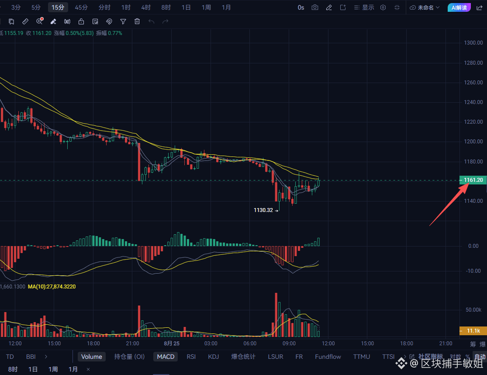Click the 0s refresh countdown
This screenshot has width=487, height=375.
(300, 7)
